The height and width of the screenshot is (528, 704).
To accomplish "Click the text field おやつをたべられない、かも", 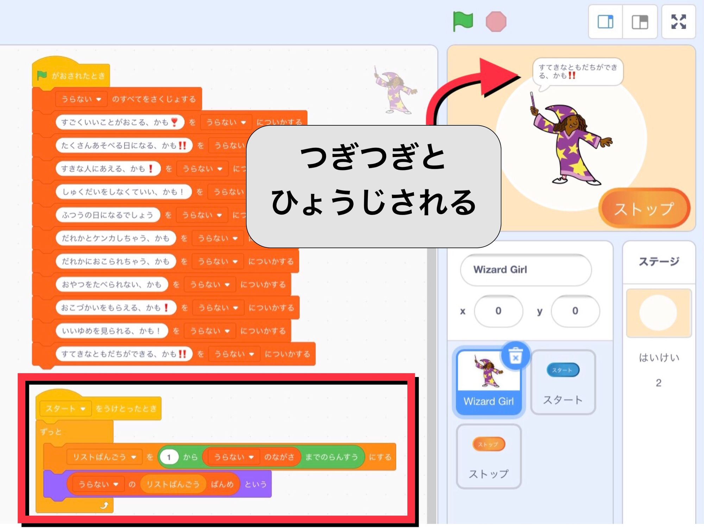I will pos(112,284).
